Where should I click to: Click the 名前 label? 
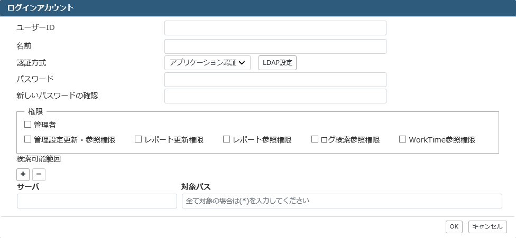(24, 46)
